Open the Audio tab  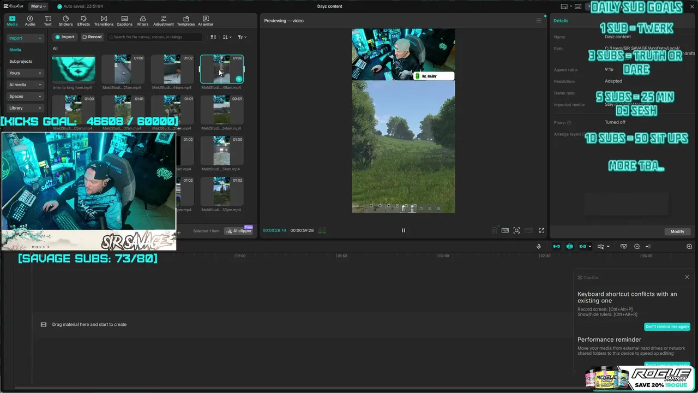(30, 21)
